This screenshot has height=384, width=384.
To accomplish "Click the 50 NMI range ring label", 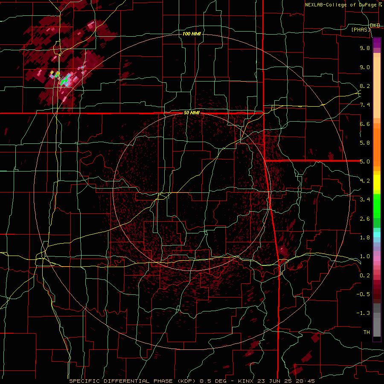I will [192, 113].
